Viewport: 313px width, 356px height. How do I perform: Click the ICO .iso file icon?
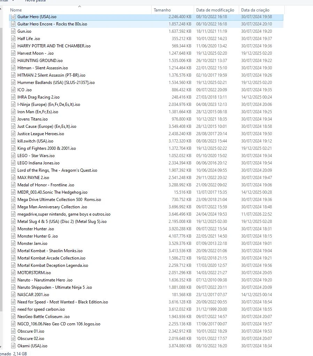[13, 90]
